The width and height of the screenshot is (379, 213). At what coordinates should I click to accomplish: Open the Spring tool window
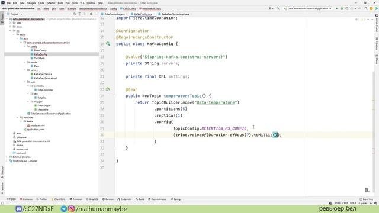pos(175,199)
